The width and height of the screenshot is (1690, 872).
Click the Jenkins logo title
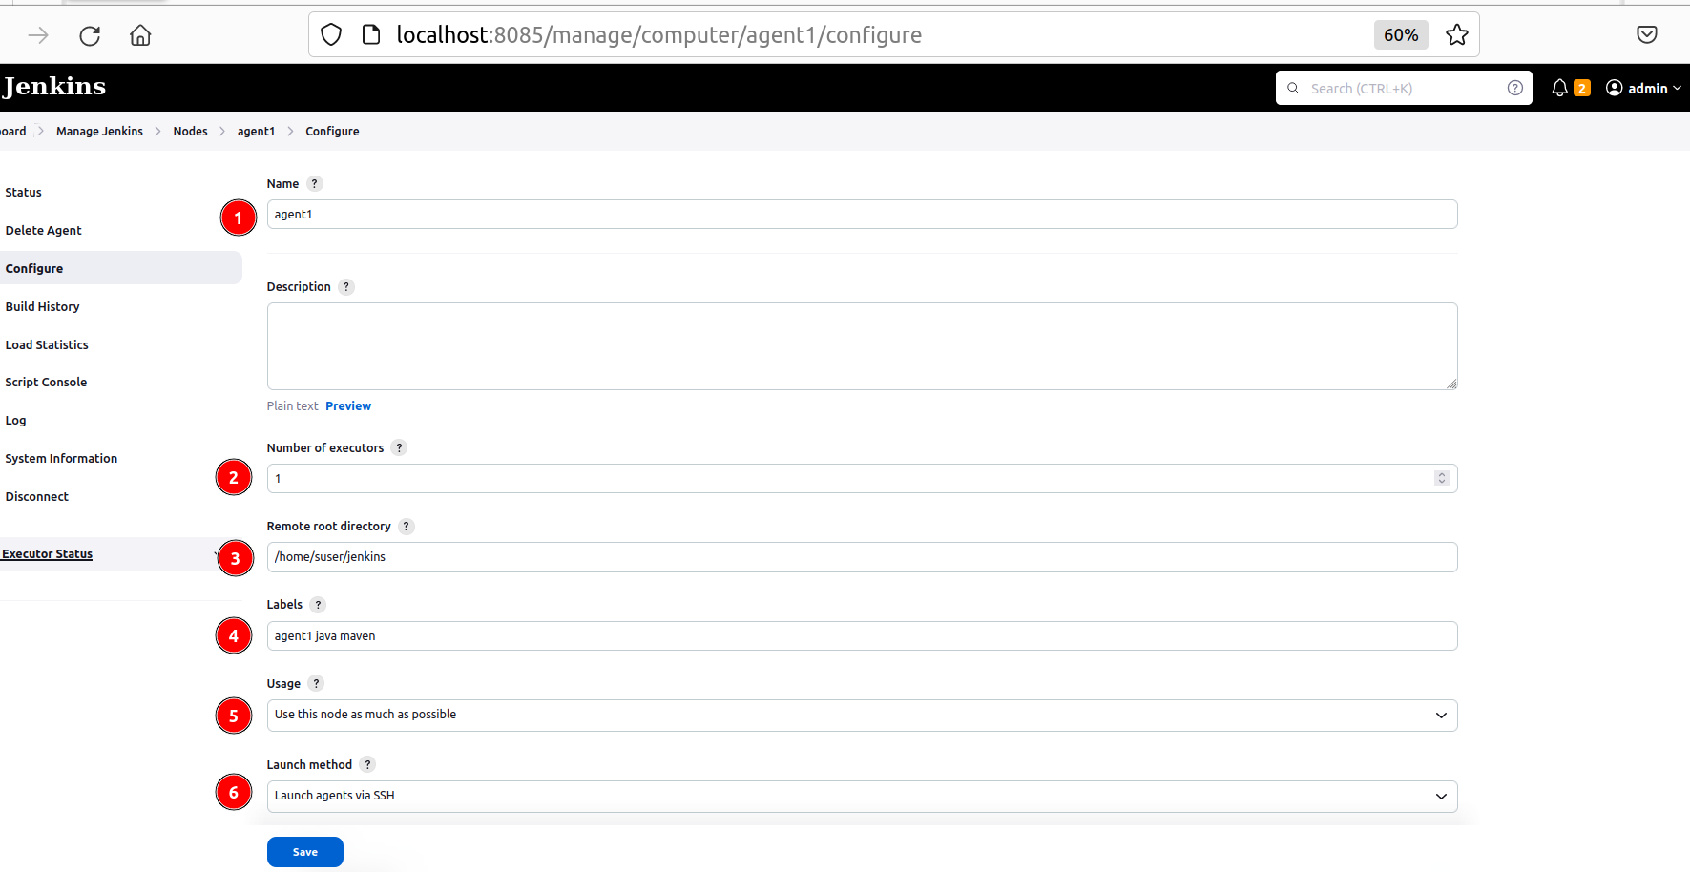53,87
